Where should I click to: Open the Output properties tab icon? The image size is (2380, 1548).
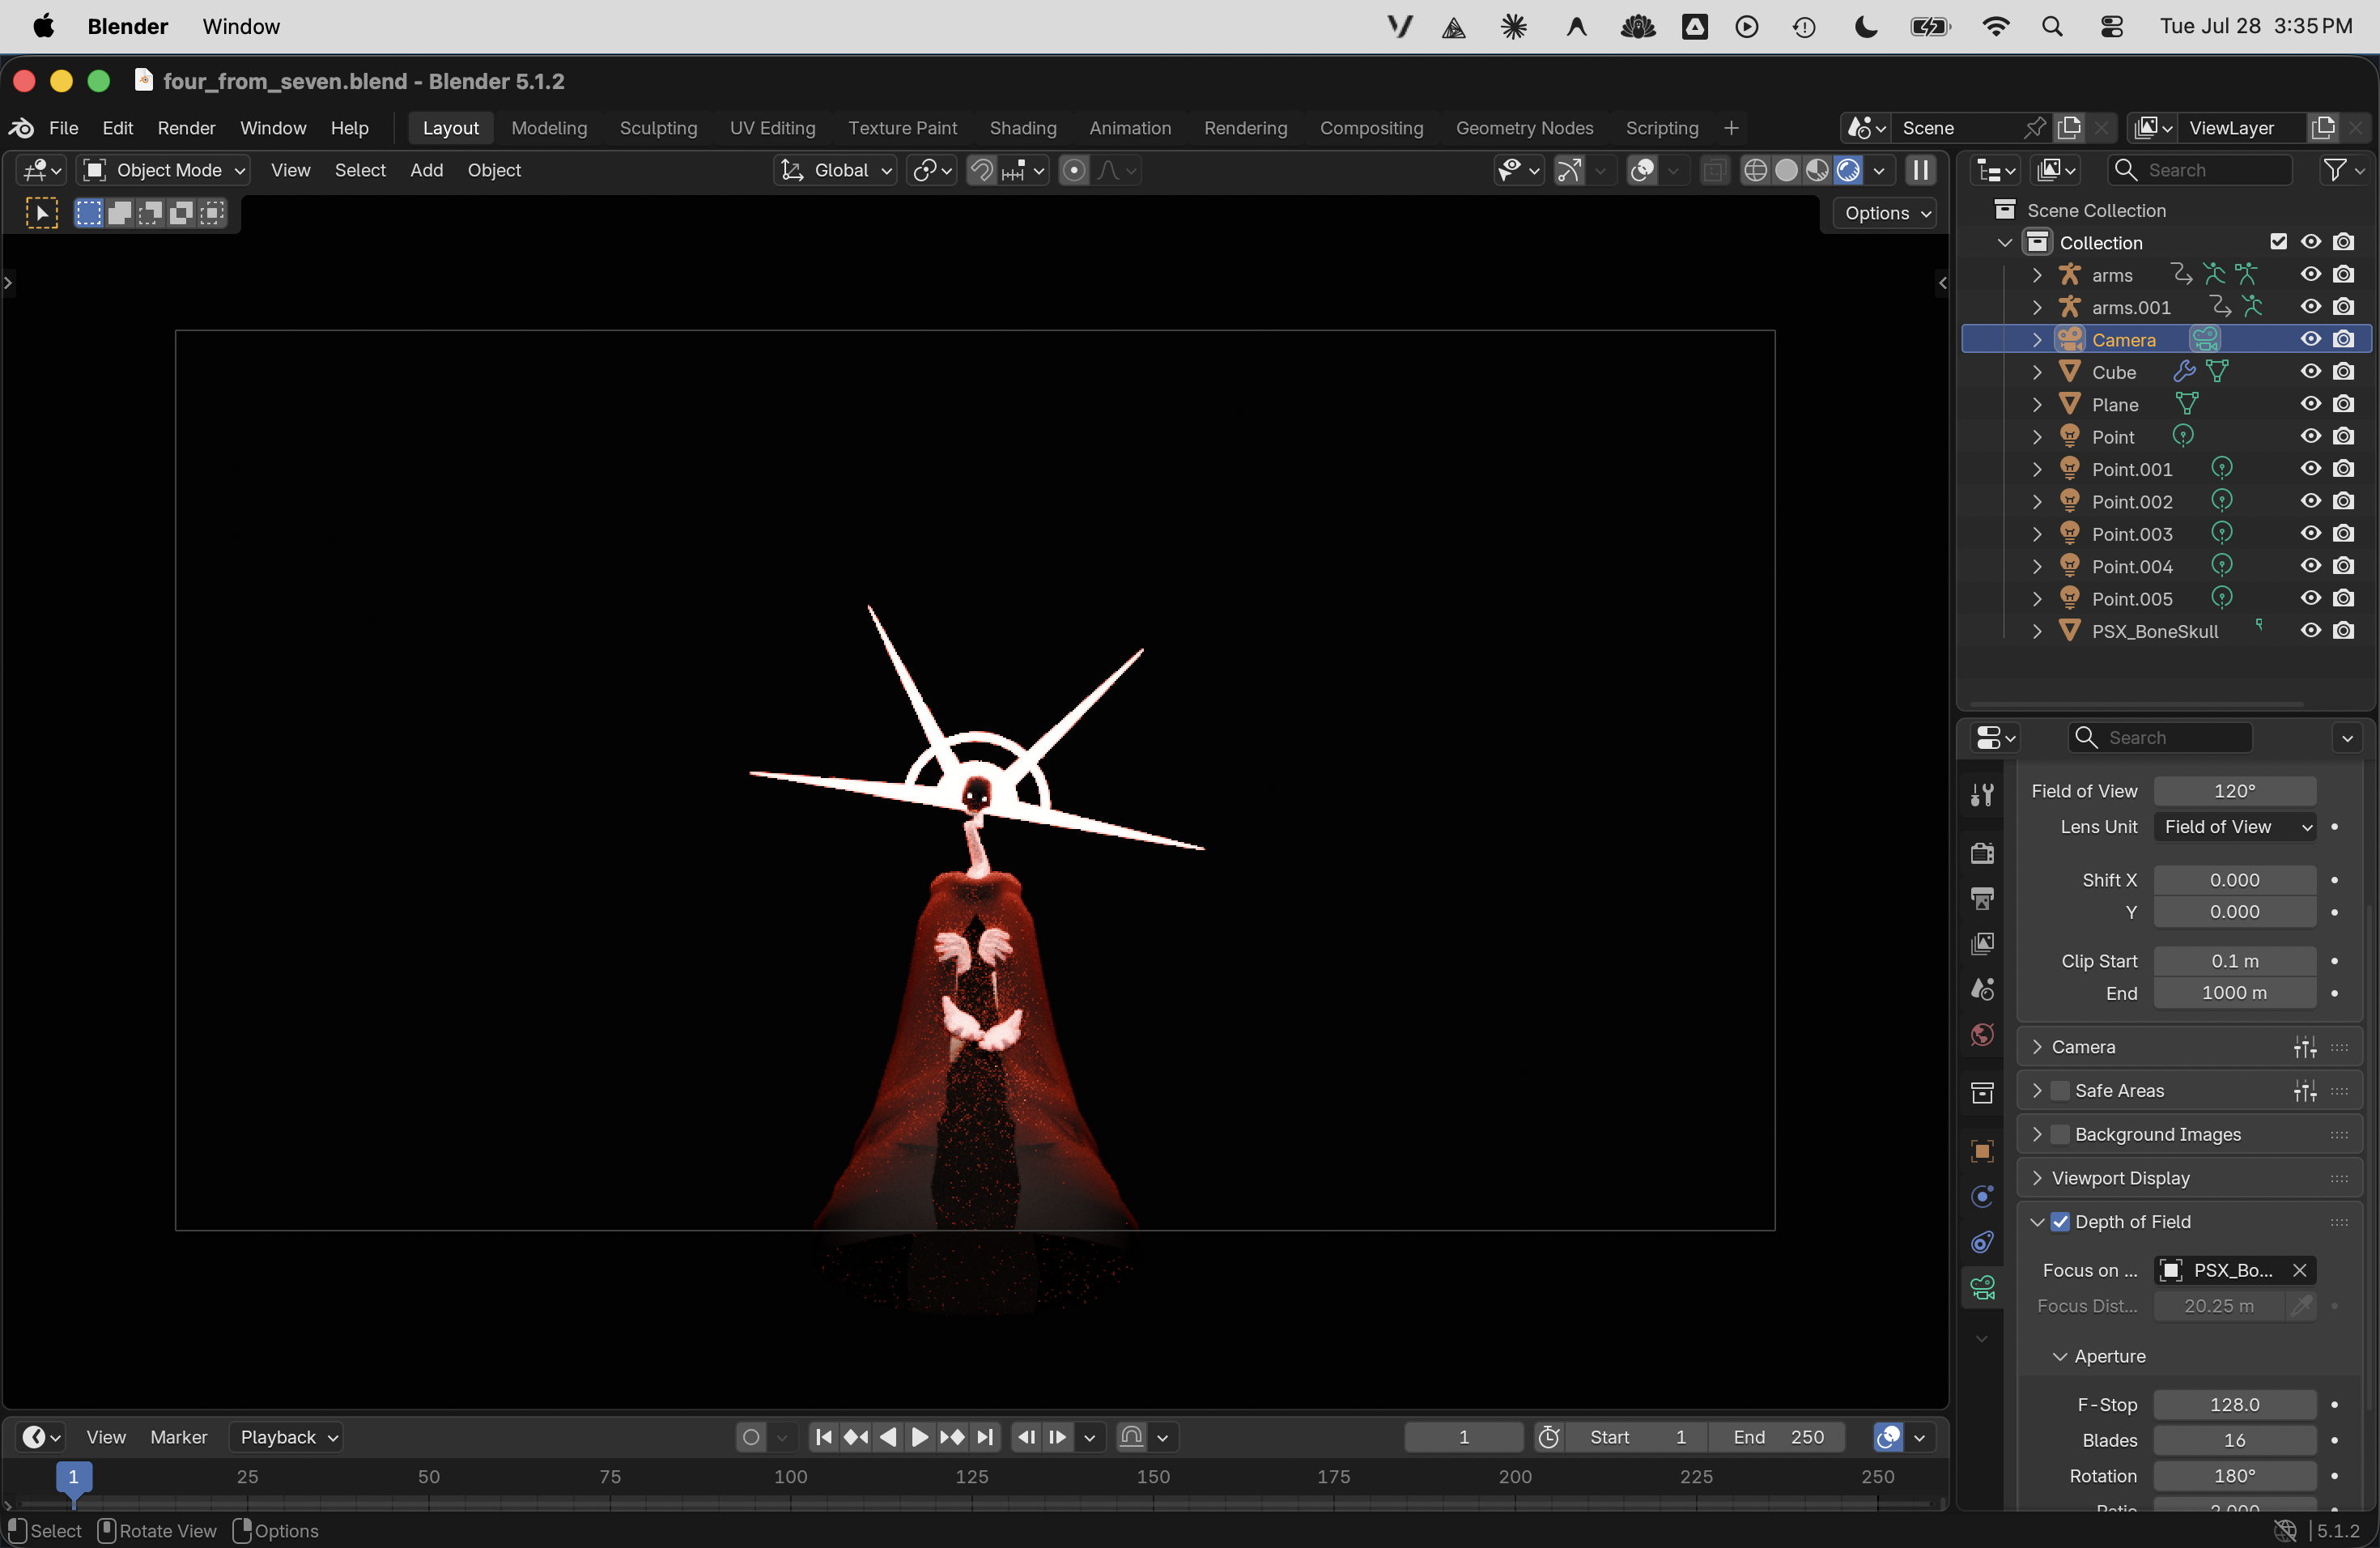pyautogui.click(x=1982, y=898)
